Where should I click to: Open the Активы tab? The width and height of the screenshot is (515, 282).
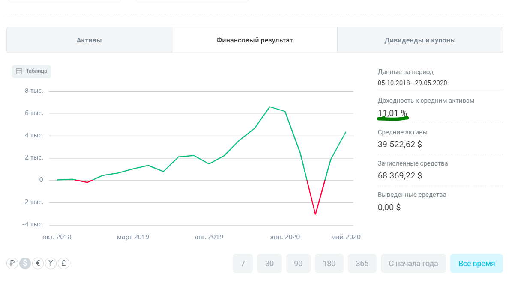(x=89, y=40)
